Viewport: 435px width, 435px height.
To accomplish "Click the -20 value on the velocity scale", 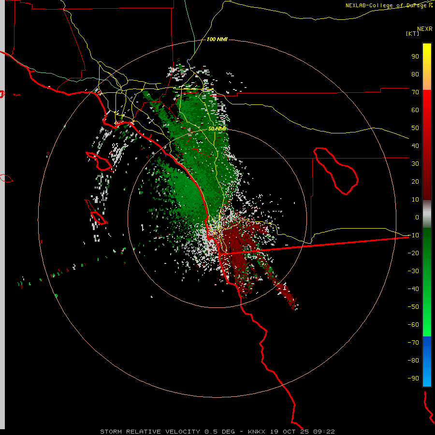I will pos(413,253).
